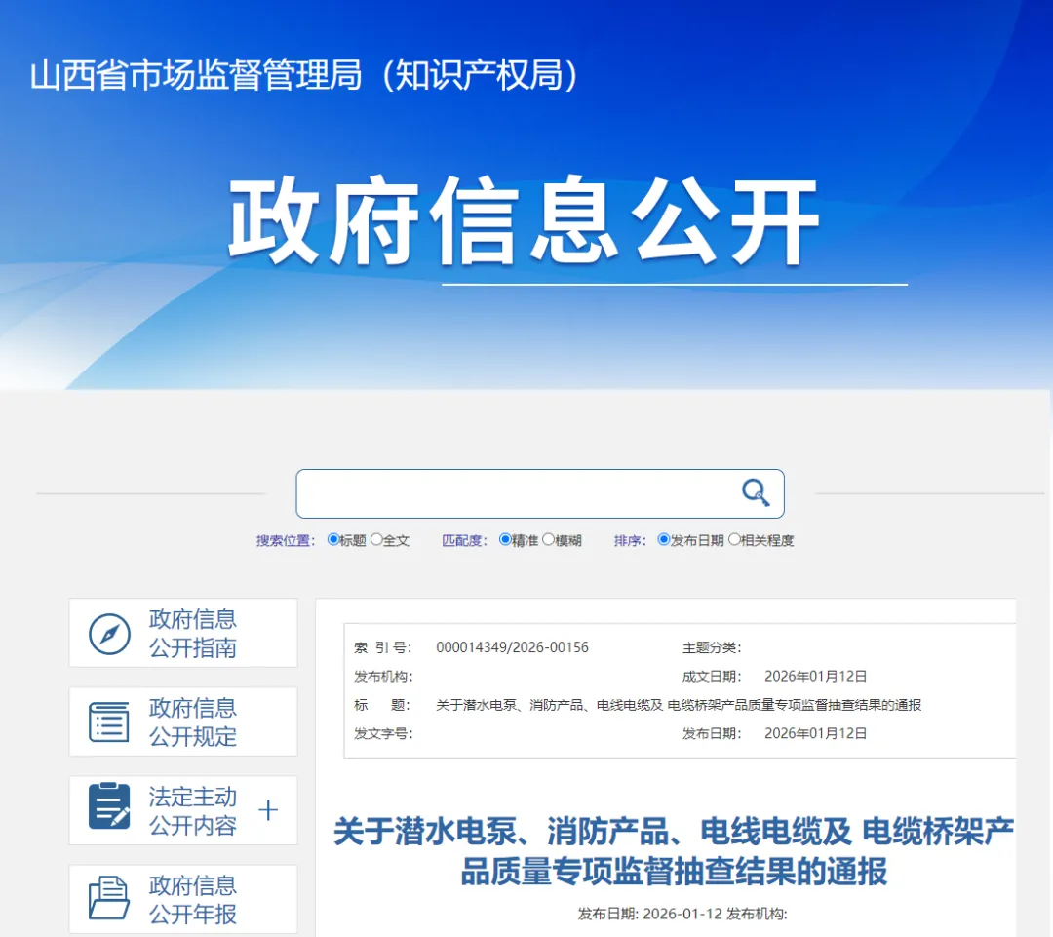This screenshot has width=1053, height=937.
Task: Click the compass icon for 政府信息公开指南
Action: (x=109, y=634)
